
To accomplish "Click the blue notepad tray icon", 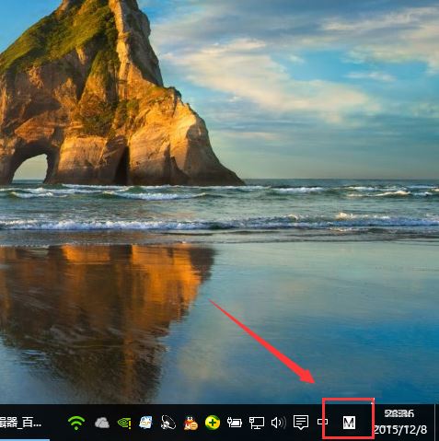I will coord(146,423).
